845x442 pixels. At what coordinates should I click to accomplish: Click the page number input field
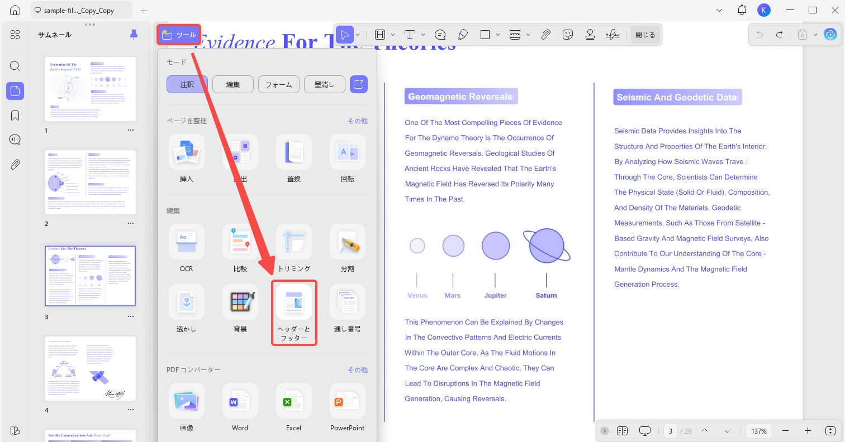coord(671,431)
